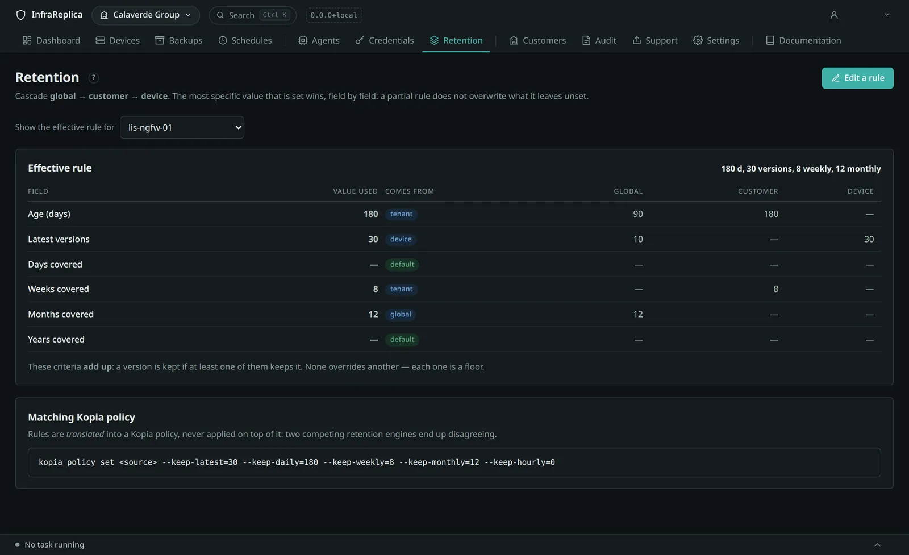Go to the Settings page label
The width and height of the screenshot is (909, 555).
point(723,40)
